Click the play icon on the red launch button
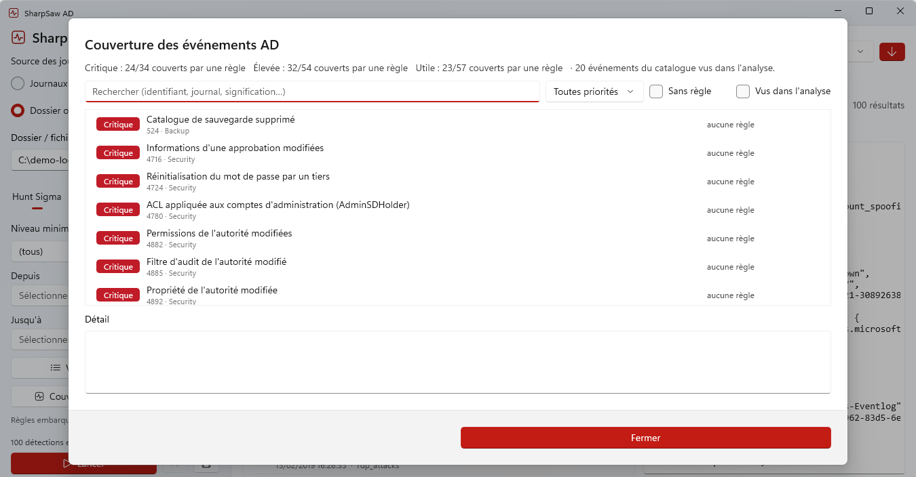Image resolution: width=916 pixels, height=477 pixels. (x=66, y=464)
